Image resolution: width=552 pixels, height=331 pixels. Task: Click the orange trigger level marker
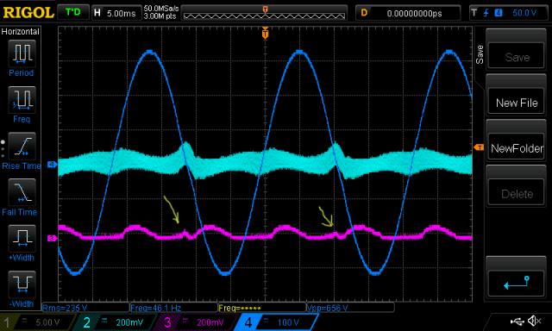tap(480, 147)
